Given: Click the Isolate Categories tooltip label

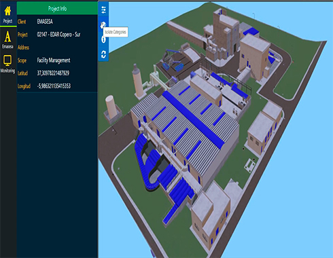Looking at the screenshot, I should 116,32.
